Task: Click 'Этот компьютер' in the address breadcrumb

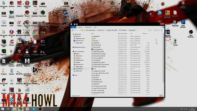Action: [90, 30]
